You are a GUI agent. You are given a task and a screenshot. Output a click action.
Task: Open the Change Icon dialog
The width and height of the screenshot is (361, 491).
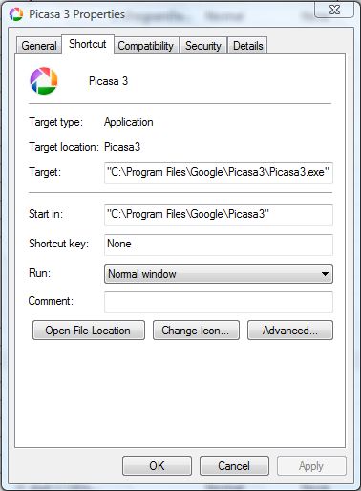(x=196, y=331)
